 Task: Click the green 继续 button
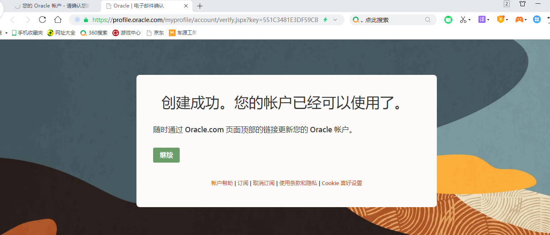coord(166,155)
